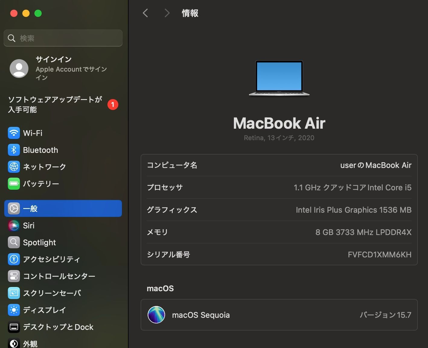Select the ディスプレイ sun icon
This screenshot has height=348, width=428.
[14, 310]
